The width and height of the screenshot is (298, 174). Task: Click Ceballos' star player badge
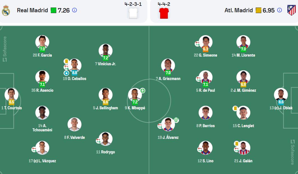[66, 73]
